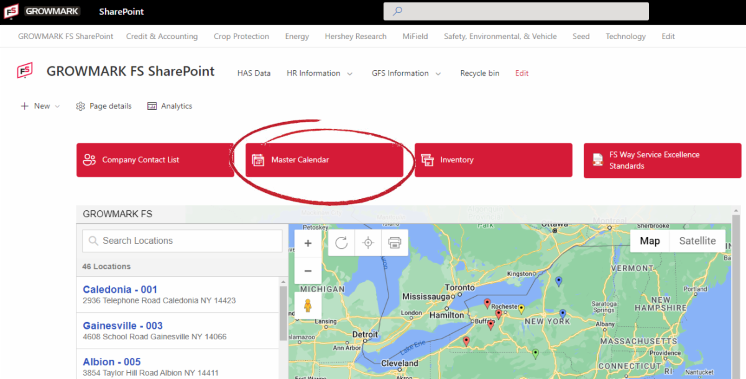Go to Hershey Research in top navigation
746x379 pixels.
coord(356,37)
